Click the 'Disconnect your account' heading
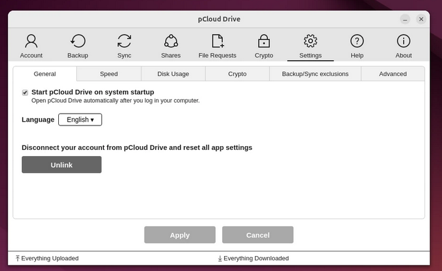 pos(137,147)
